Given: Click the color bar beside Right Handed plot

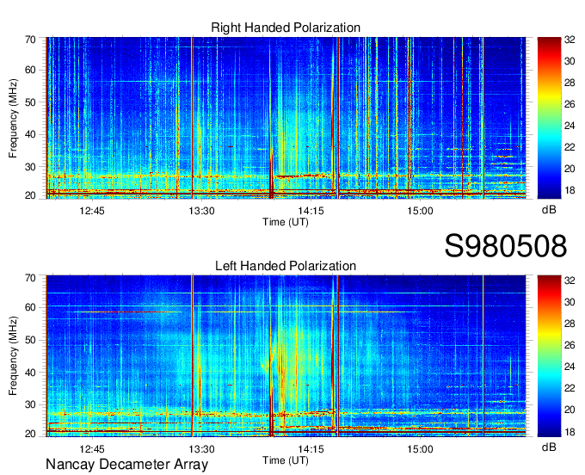Looking at the screenshot, I should [x=549, y=118].
